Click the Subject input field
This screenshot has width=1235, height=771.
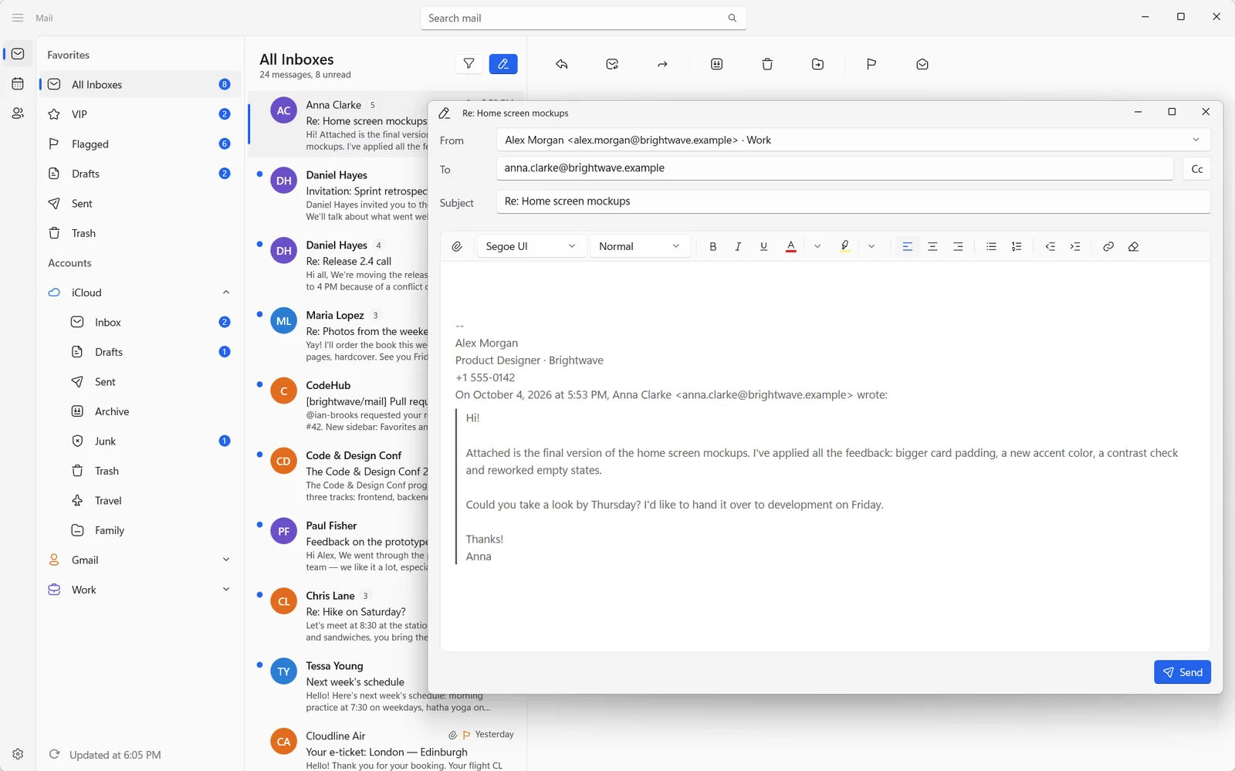pyautogui.click(x=854, y=201)
